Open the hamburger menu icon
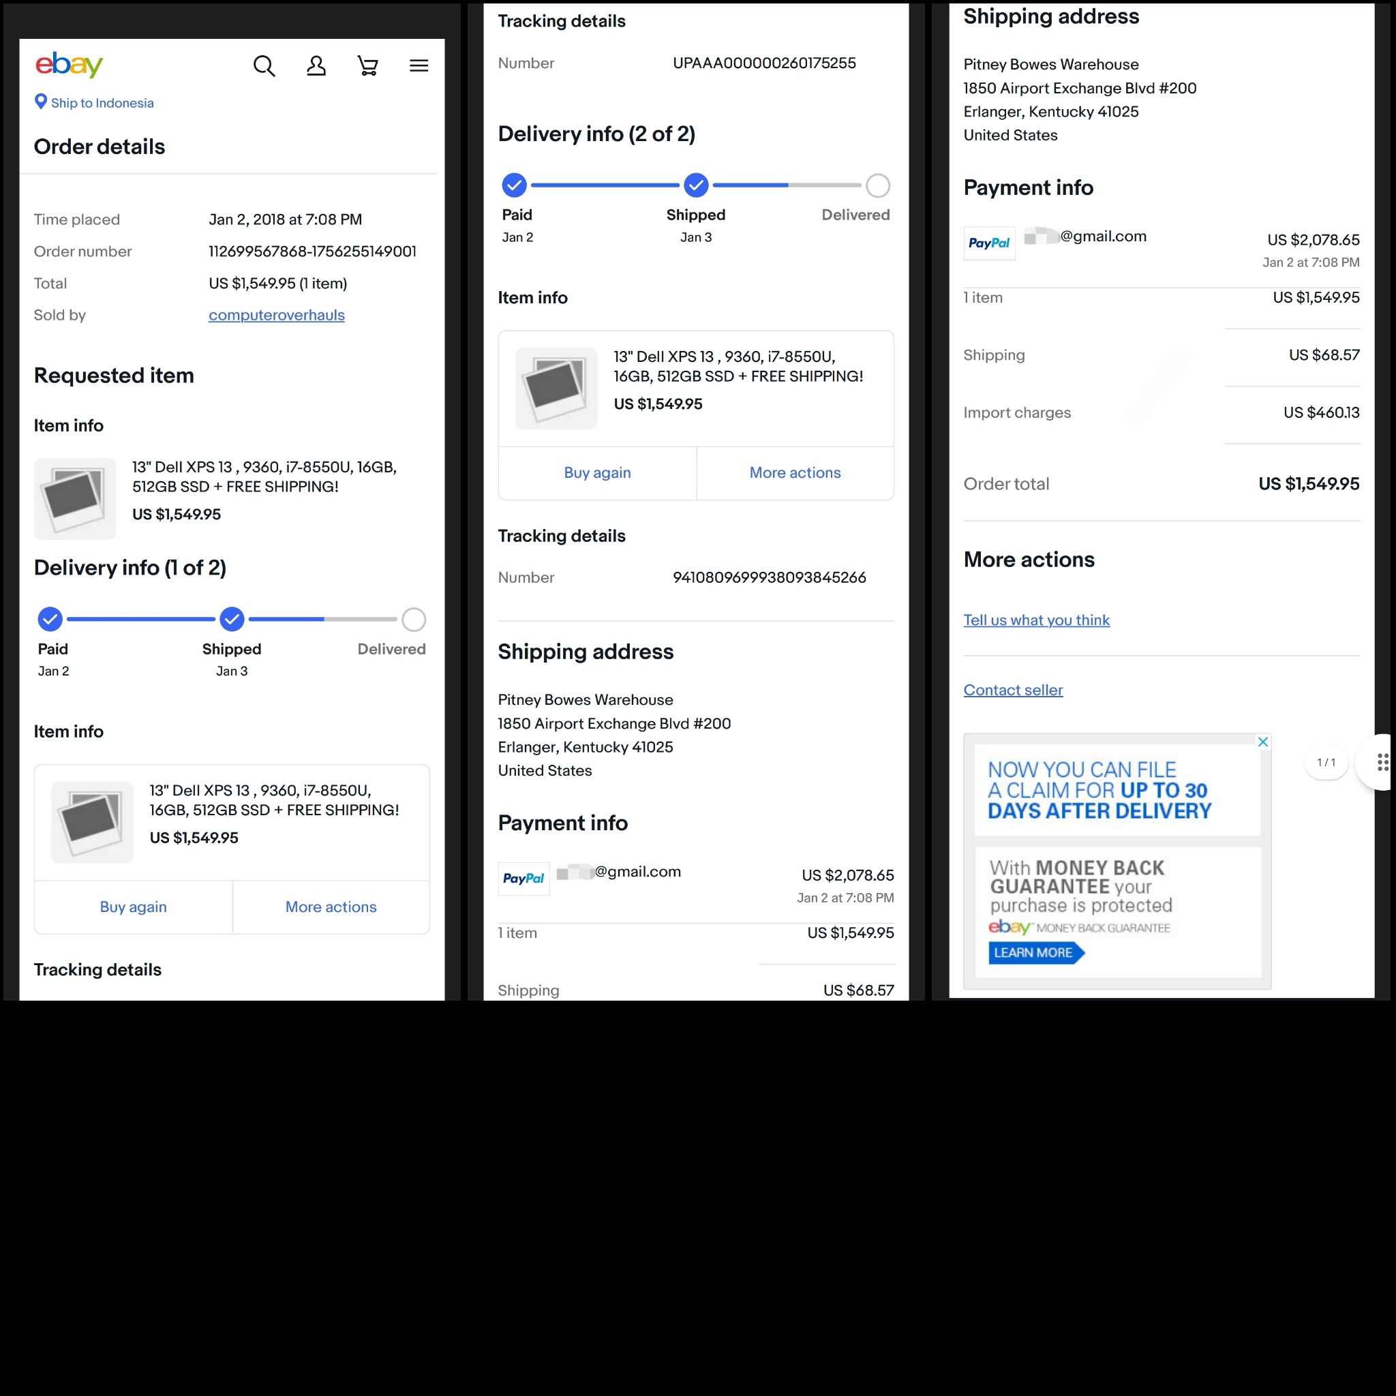 (419, 67)
